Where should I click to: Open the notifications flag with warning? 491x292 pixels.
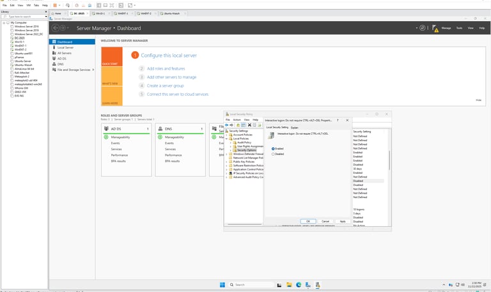tap(435, 29)
